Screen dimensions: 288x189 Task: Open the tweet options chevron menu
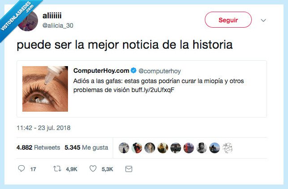263,20
